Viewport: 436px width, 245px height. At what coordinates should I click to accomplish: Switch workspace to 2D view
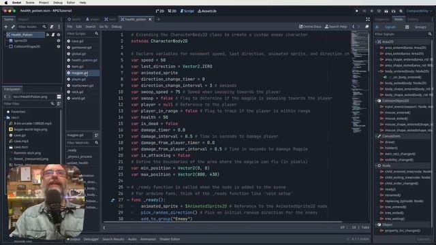point(160,11)
